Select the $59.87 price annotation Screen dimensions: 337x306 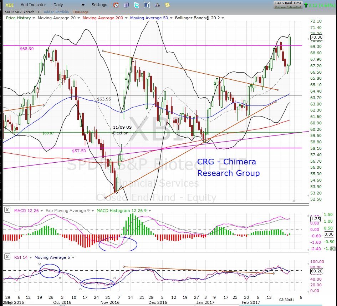[x=48, y=133]
